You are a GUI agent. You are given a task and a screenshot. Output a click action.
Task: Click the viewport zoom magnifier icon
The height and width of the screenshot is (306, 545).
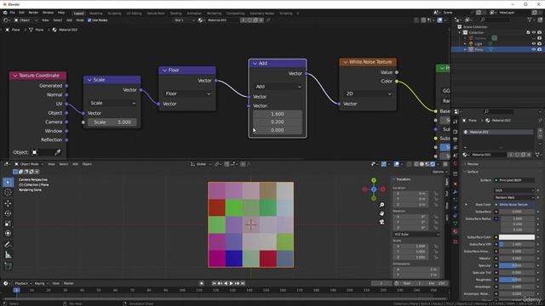pyautogui.click(x=381, y=205)
